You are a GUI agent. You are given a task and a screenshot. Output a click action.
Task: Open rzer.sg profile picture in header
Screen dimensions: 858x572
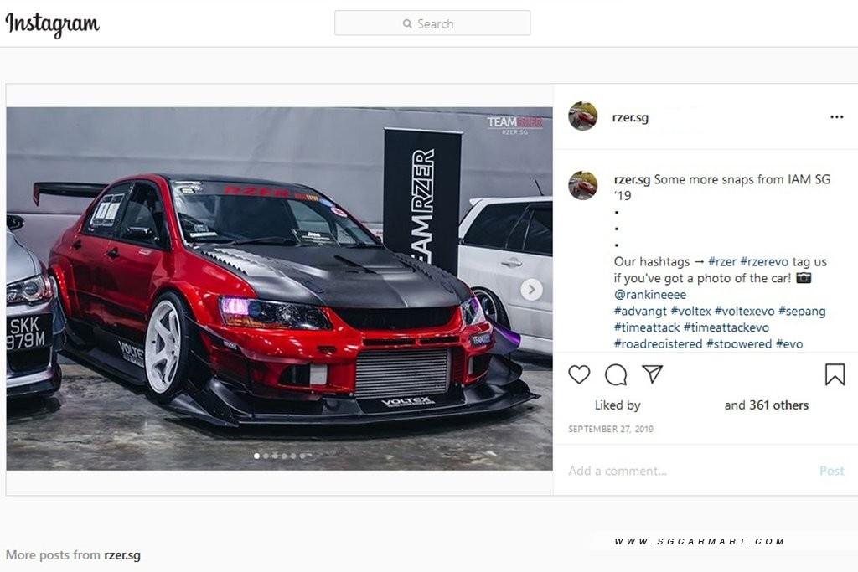583,116
